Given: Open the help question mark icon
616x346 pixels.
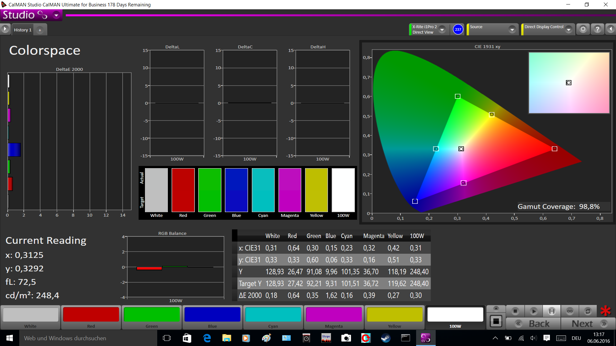Looking at the screenshot, I should point(597,29).
